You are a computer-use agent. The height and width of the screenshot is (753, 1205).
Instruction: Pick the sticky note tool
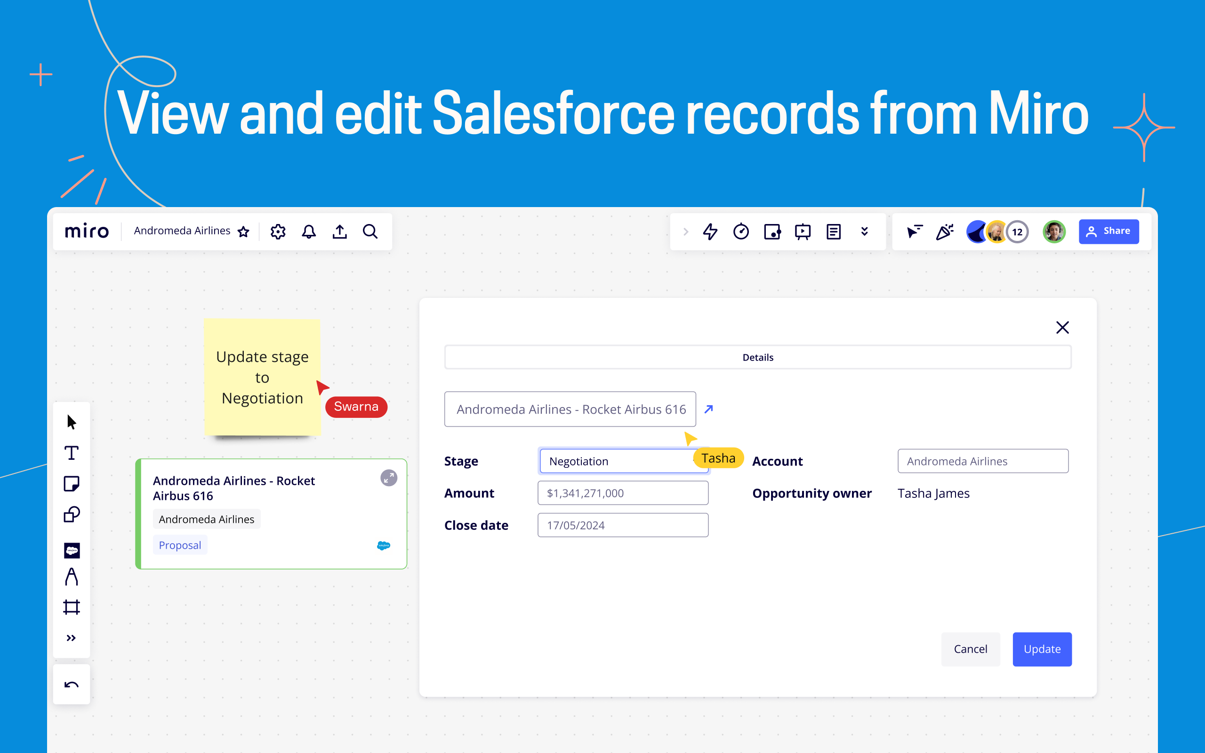(x=71, y=483)
